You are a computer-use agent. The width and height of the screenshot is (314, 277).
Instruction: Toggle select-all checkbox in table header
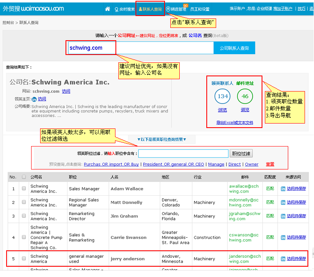[24, 177]
